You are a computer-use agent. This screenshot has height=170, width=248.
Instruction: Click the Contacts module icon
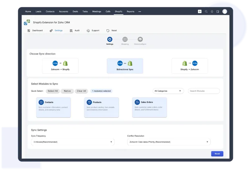41,102
